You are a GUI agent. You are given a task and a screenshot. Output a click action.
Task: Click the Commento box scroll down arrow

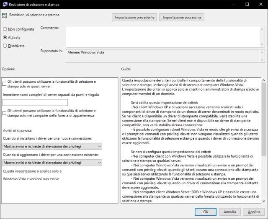(x=262, y=45)
